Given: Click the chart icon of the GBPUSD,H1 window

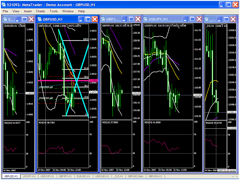Looking at the screenshot, I should pos(40,19).
